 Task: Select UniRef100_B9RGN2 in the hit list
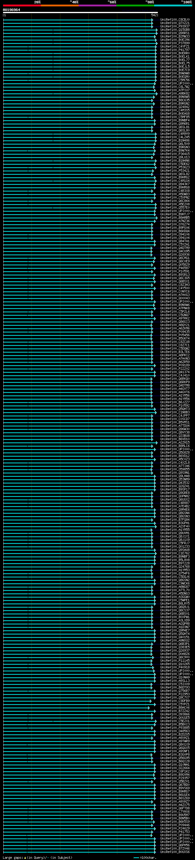tap(175, 103)
